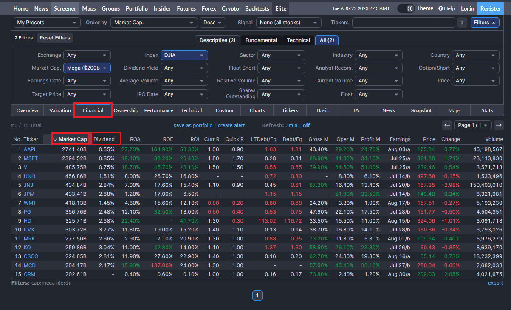Select the Descriptive (2) filter tab

(217, 40)
